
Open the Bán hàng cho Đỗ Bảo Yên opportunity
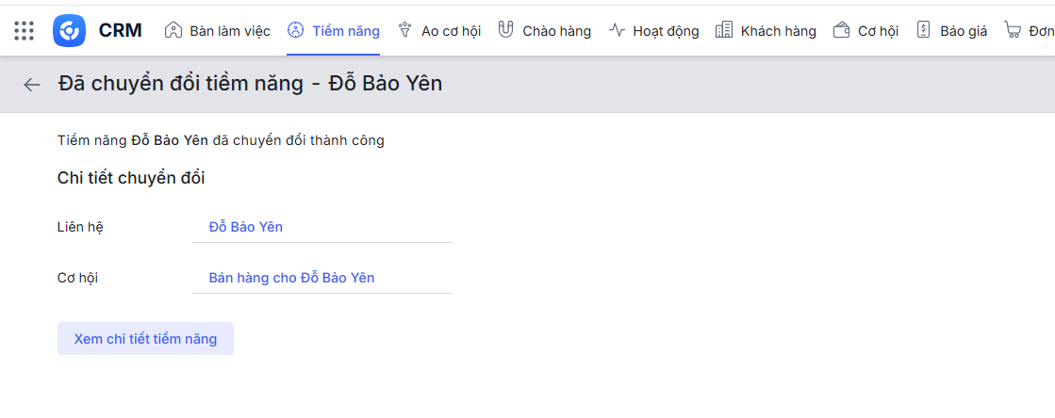[291, 278]
